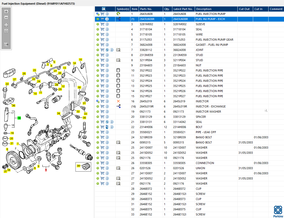Click the search parts list header icon
284x218 pixels.
(x=104, y=9)
